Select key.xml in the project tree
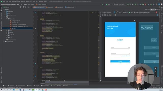This screenshot has width=163, height=91. click(13, 28)
